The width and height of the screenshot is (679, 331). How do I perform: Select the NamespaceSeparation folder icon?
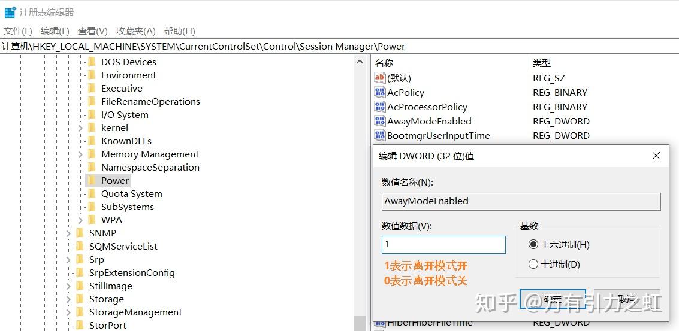pyautogui.click(x=91, y=167)
